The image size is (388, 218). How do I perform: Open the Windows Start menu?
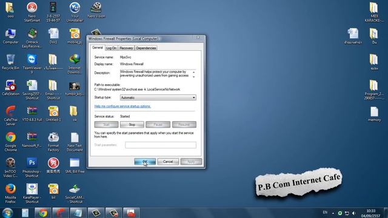coord(8,213)
